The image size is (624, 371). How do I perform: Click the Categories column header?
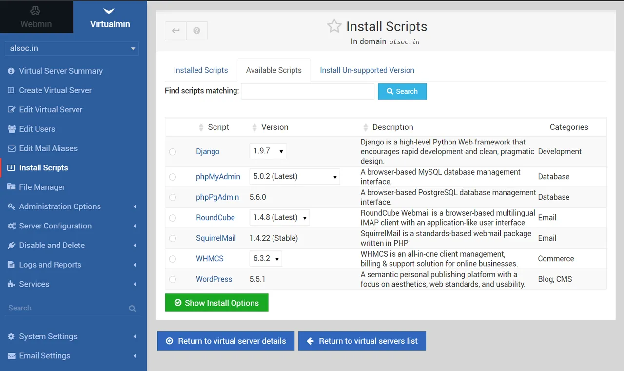pyautogui.click(x=569, y=127)
